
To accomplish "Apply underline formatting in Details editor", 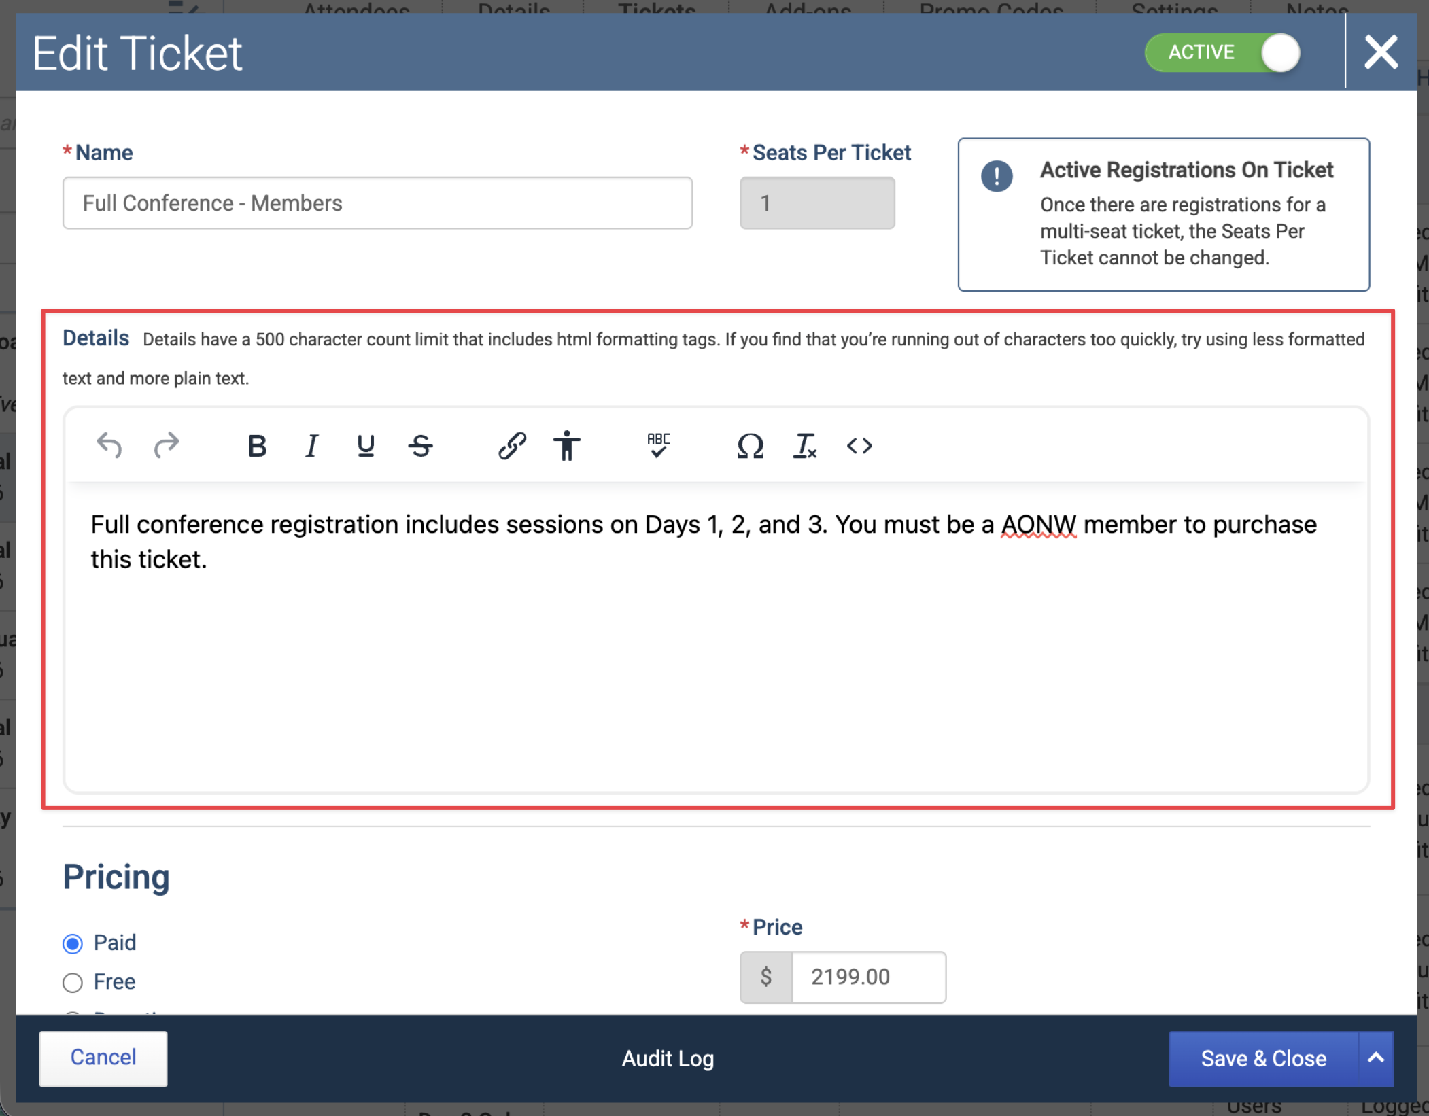I will (x=366, y=446).
